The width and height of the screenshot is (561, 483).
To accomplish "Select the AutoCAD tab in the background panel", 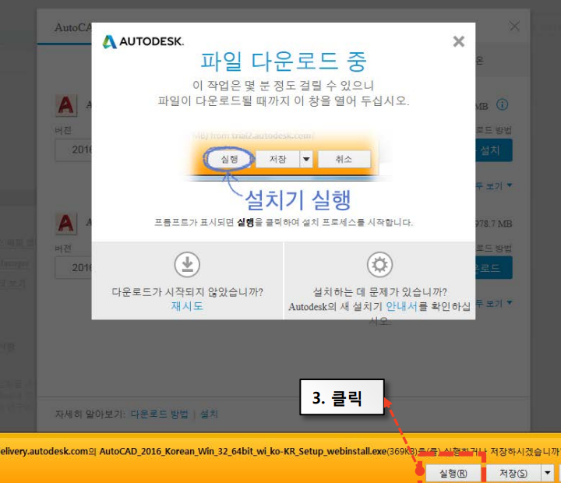I will pyautogui.click(x=73, y=27).
